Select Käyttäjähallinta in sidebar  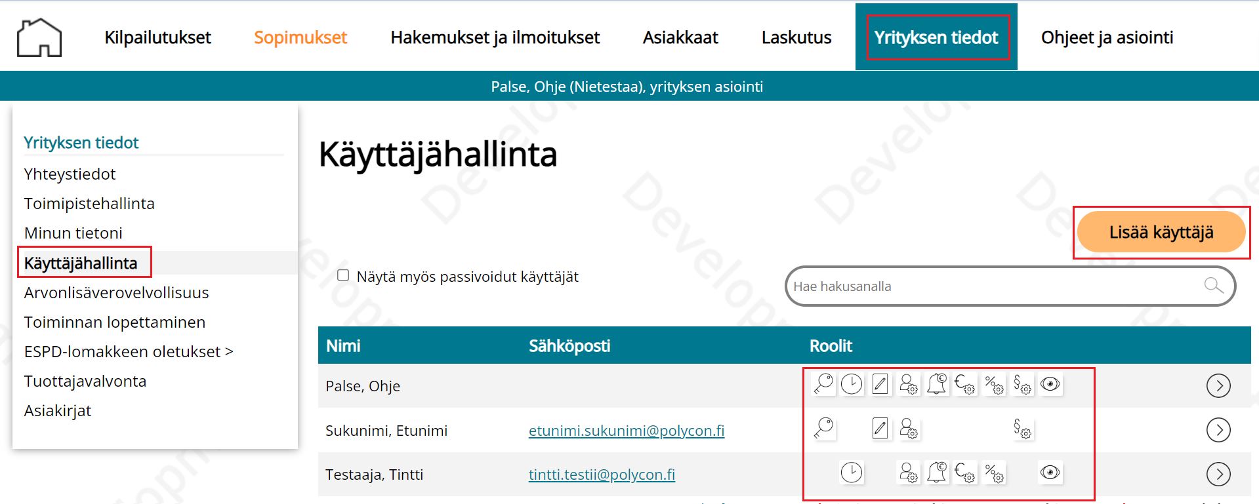tap(81, 263)
